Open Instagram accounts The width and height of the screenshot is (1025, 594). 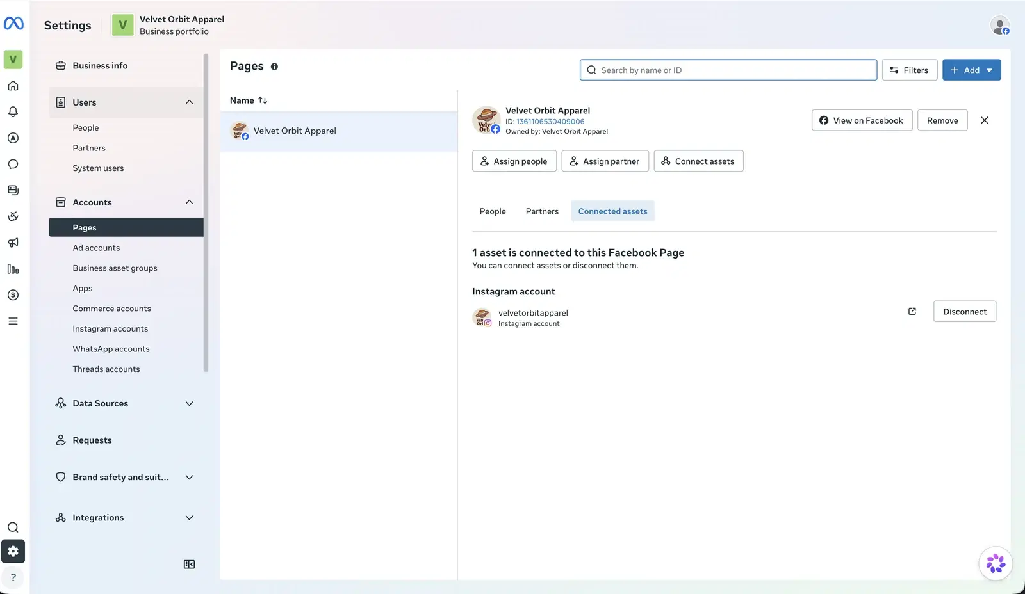point(110,329)
